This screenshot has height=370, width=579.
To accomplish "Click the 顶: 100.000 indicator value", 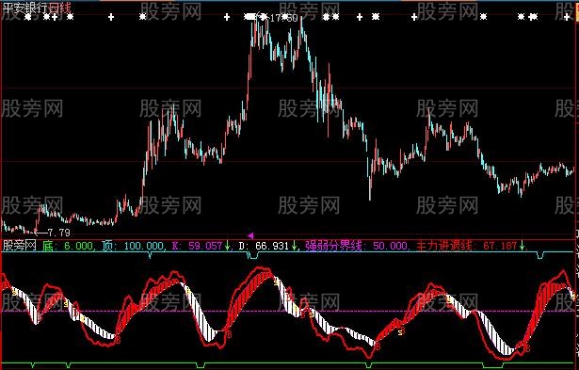I will pos(132,246).
